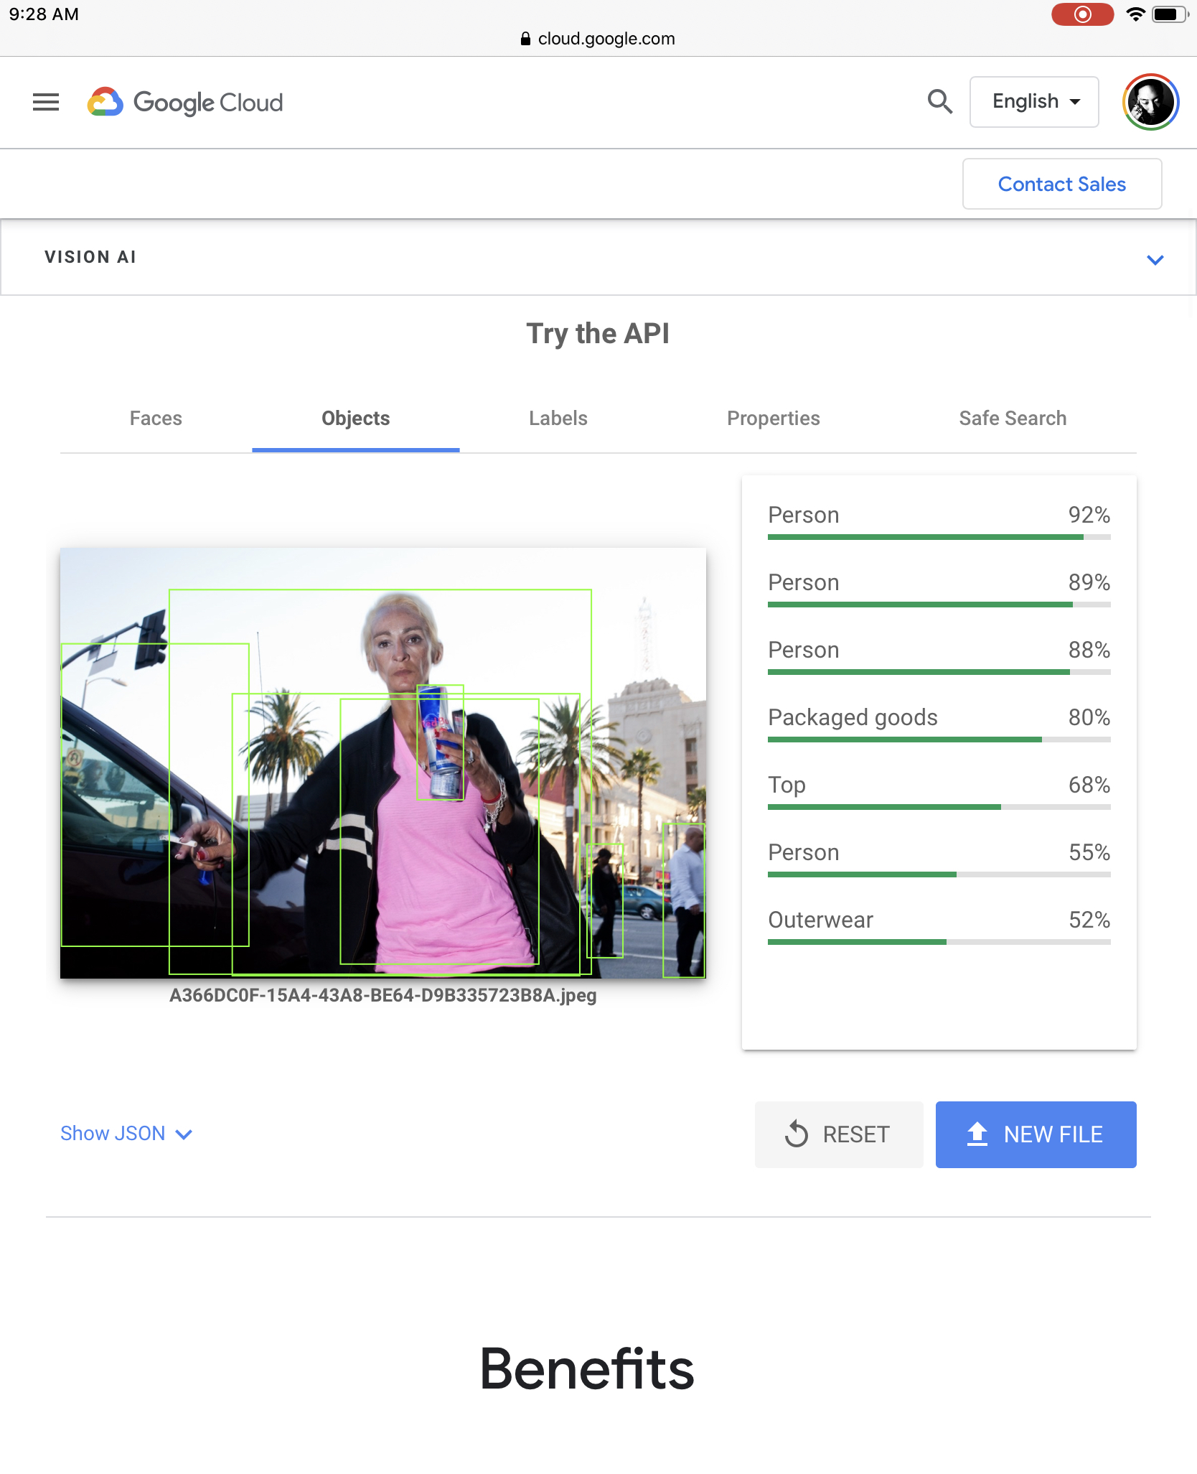
Task: Expand Show JSON
Action: (126, 1134)
